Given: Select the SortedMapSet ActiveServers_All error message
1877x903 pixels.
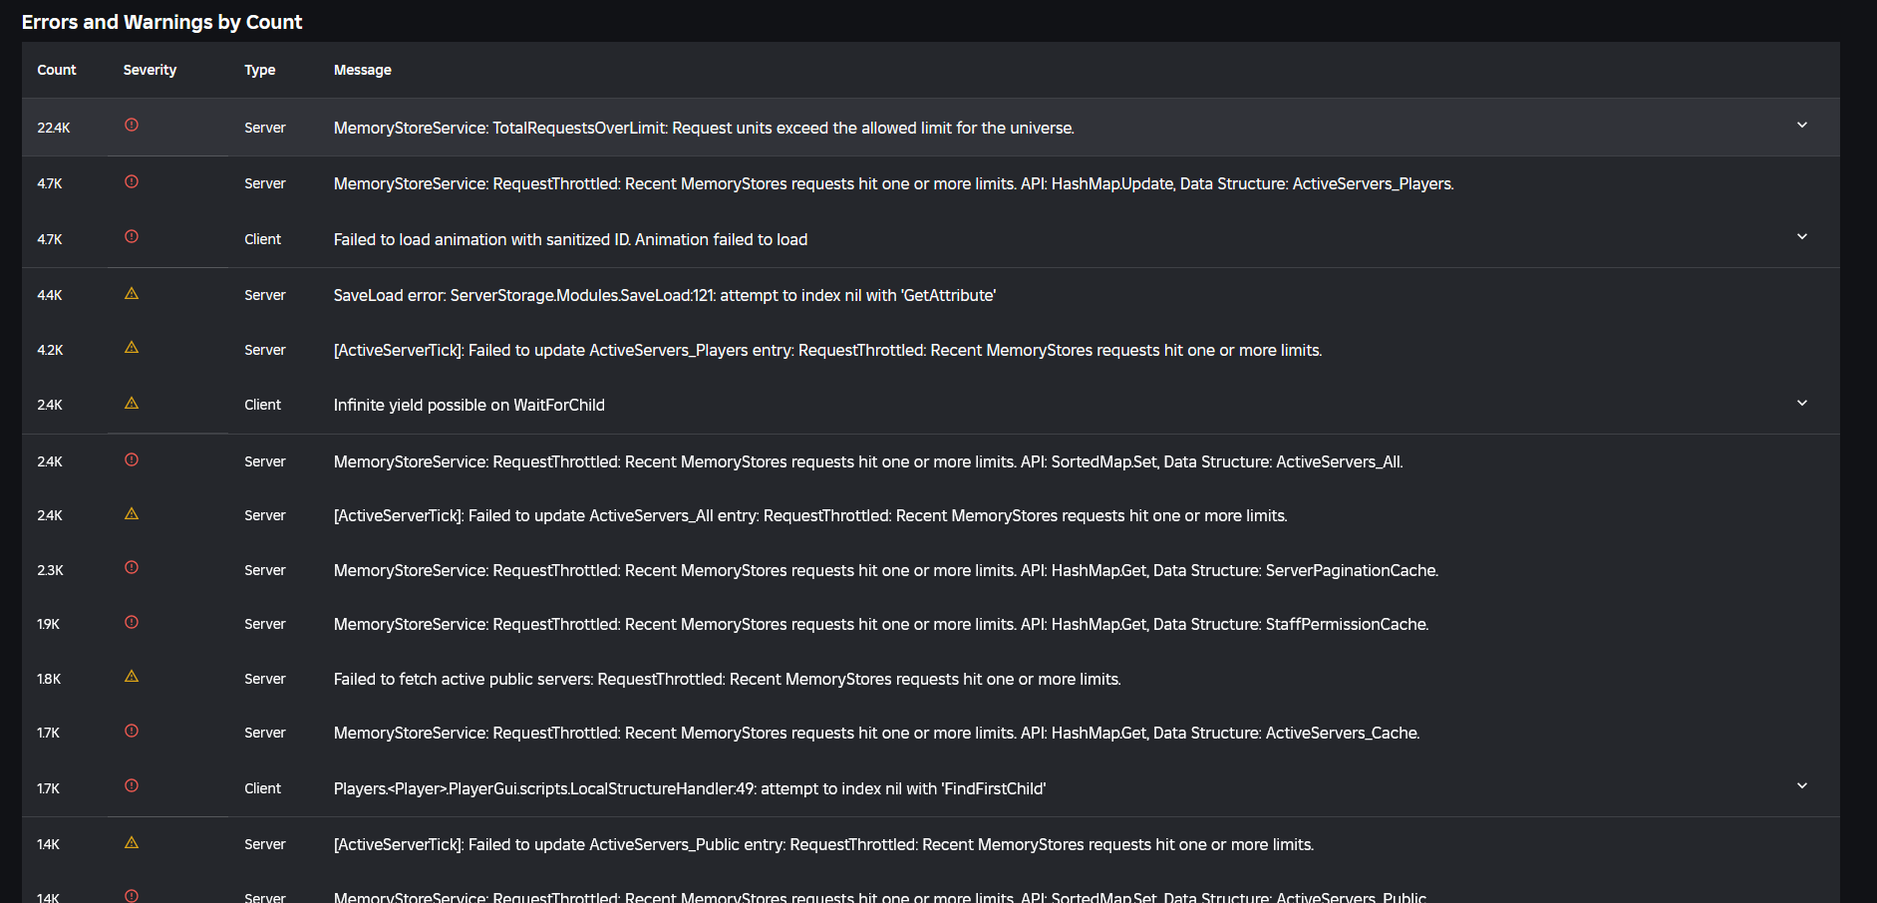Looking at the screenshot, I should 867,461.
